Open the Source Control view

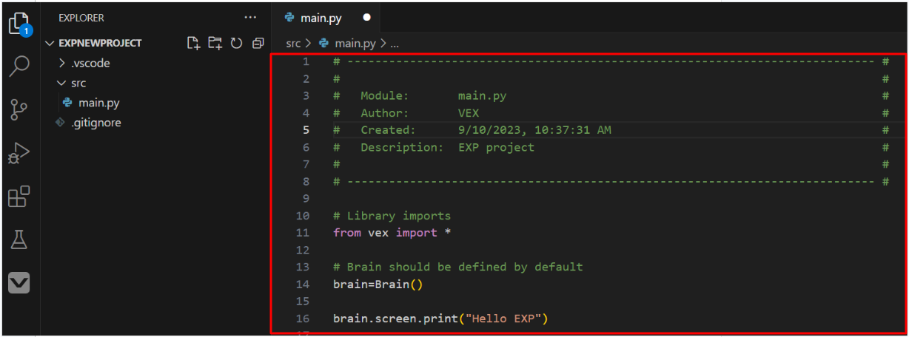coord(19,110)
